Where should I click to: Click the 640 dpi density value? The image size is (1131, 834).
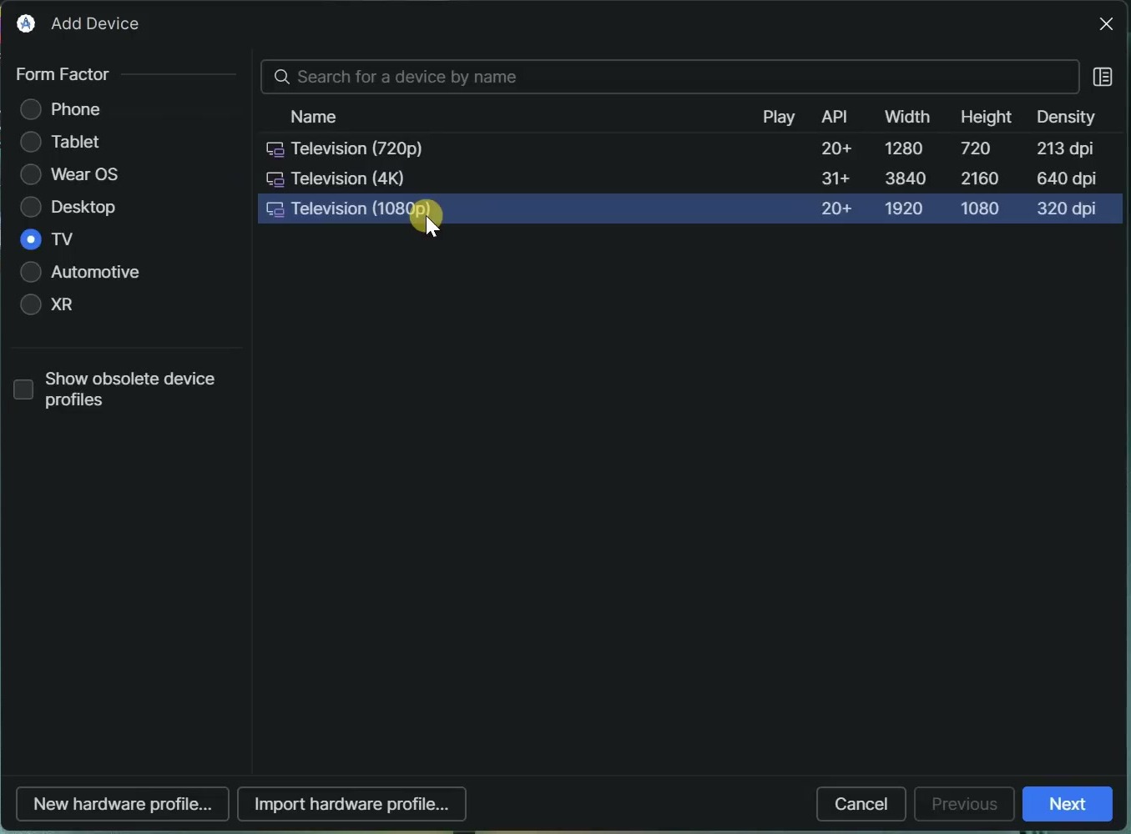pos(1066,180)
